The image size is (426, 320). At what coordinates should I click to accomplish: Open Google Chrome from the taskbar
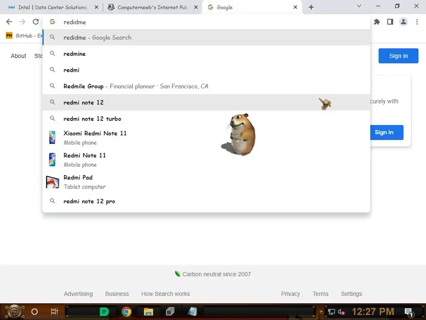coord(126,312)
